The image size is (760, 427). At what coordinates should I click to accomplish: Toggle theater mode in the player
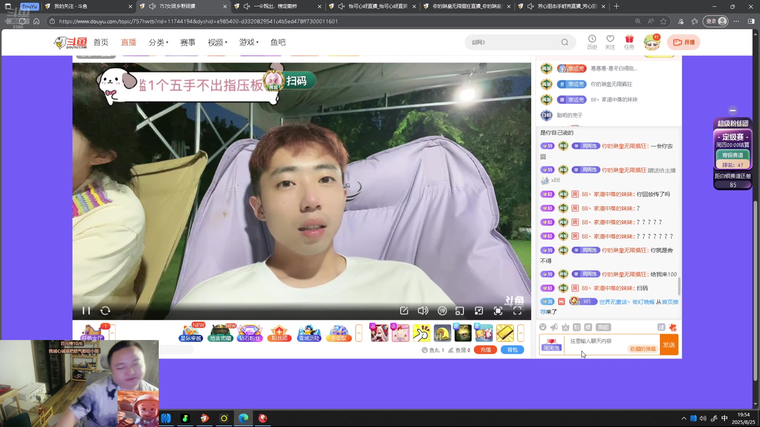pyautogui.click(x=479, y=311)
